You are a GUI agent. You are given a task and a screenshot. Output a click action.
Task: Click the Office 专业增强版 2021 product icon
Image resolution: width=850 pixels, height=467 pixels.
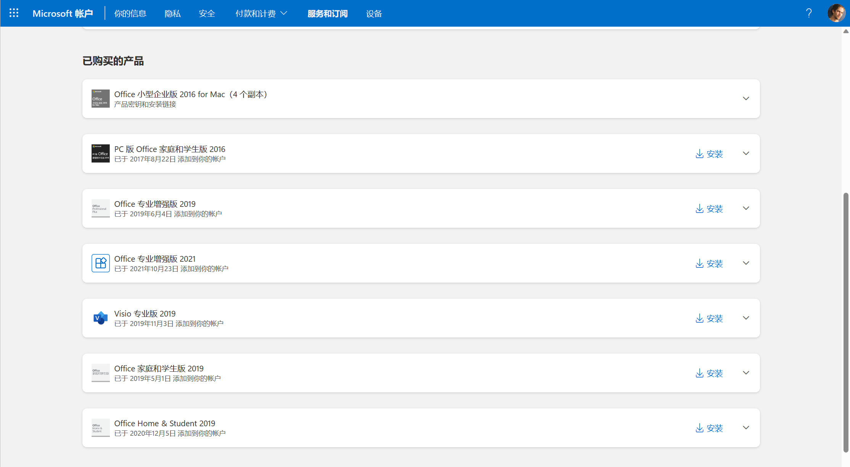tap(101, 263)
